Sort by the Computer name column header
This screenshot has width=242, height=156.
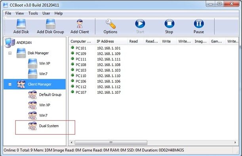click(82, 41)
